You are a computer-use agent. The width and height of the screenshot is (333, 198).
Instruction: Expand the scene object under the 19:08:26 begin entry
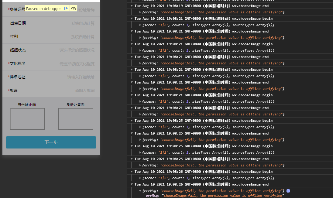coord(140,178)
